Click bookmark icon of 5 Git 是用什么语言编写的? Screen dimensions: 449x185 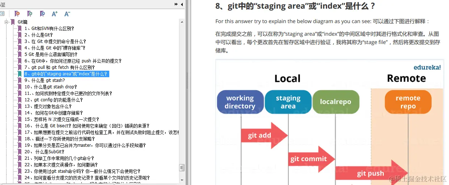point(20,54)
